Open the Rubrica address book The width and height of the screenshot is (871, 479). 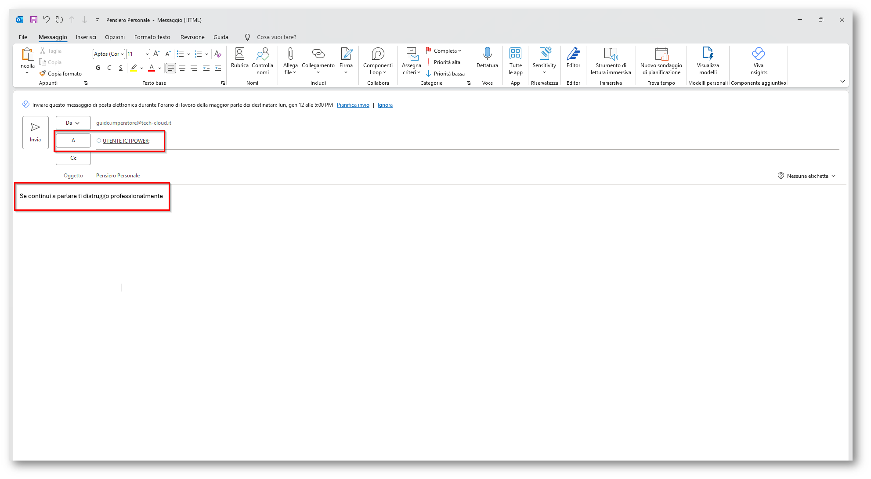pos(239,58)
